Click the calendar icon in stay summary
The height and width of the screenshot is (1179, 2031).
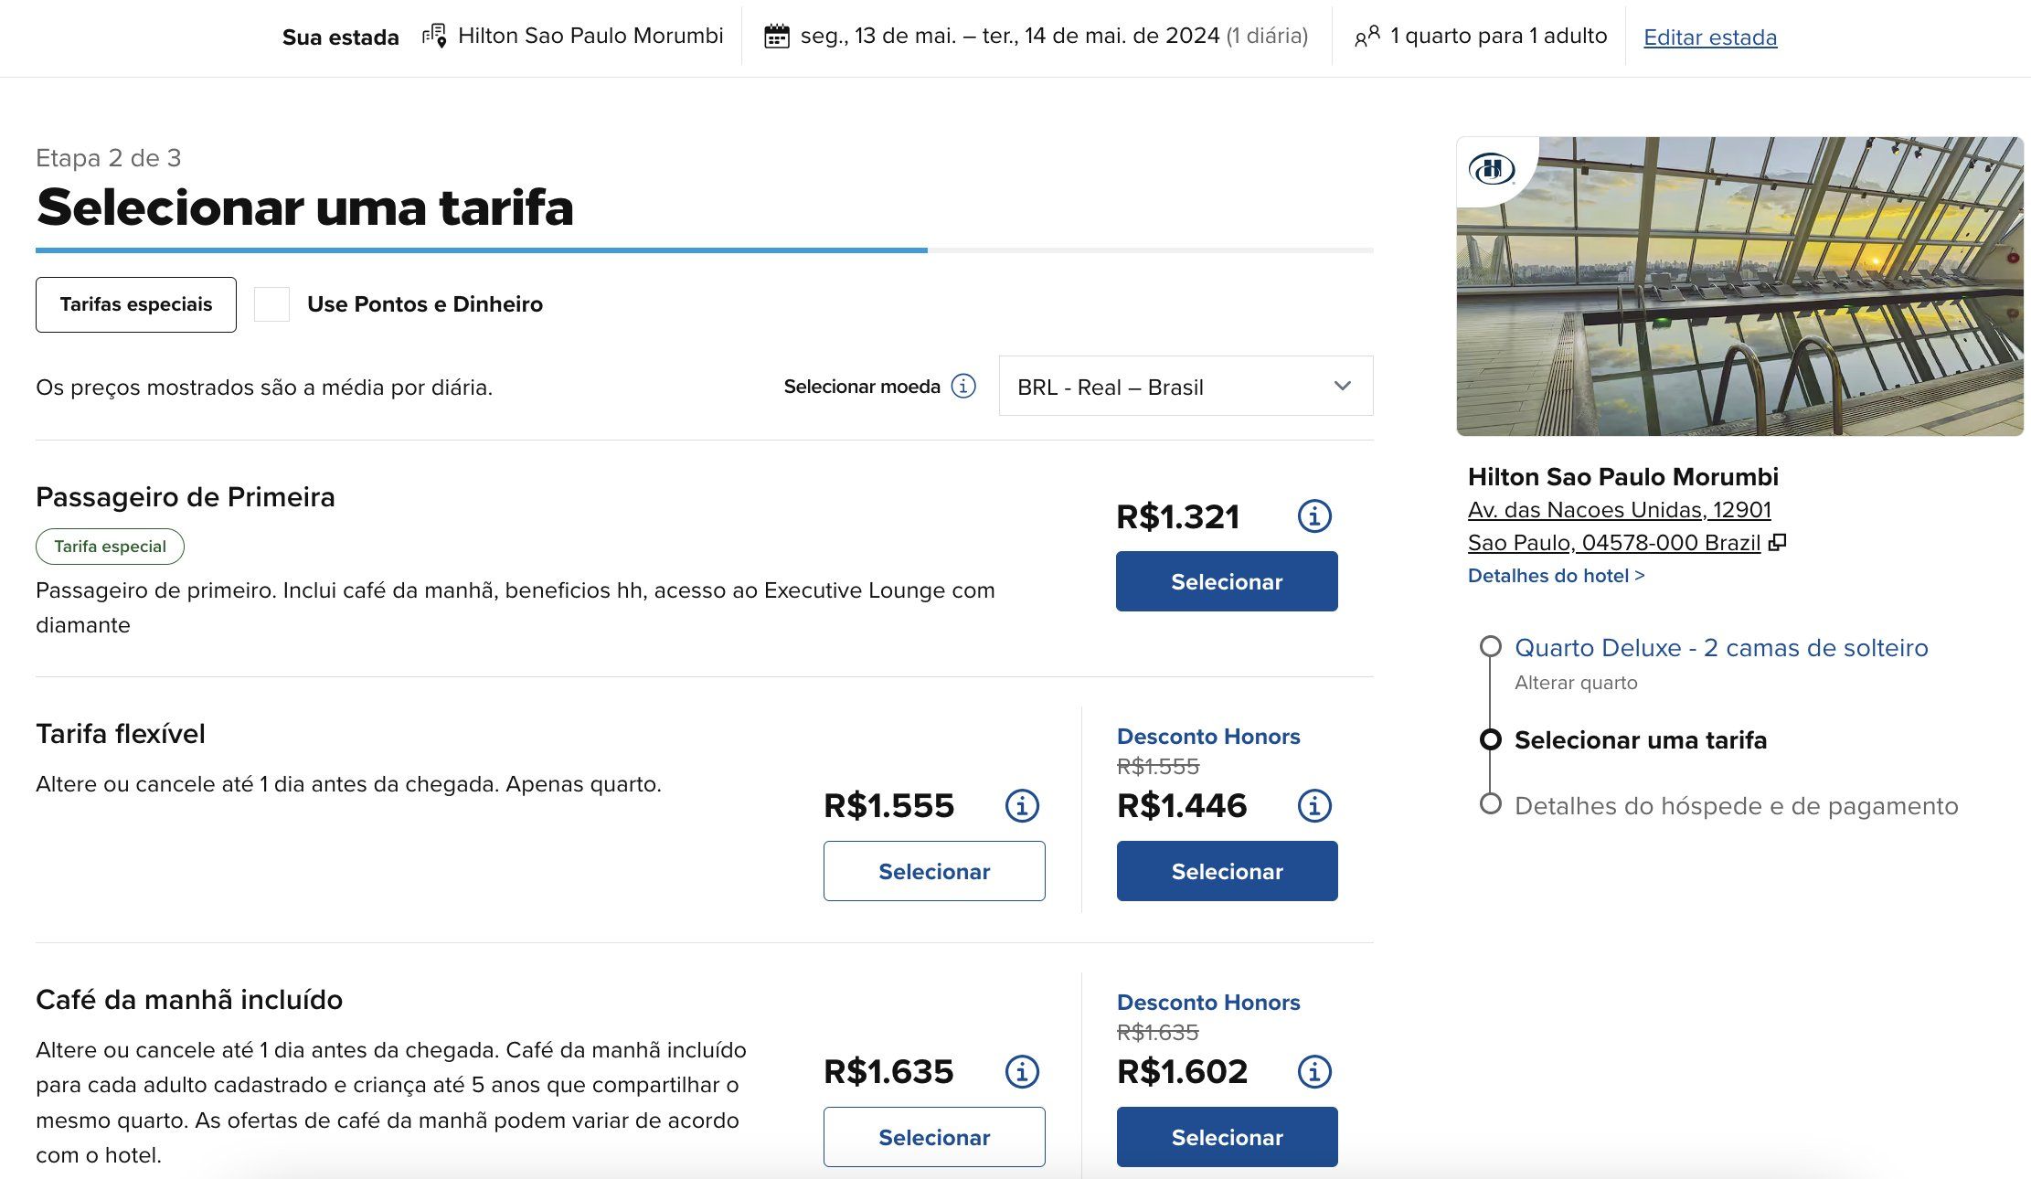[x=777, y=37]
